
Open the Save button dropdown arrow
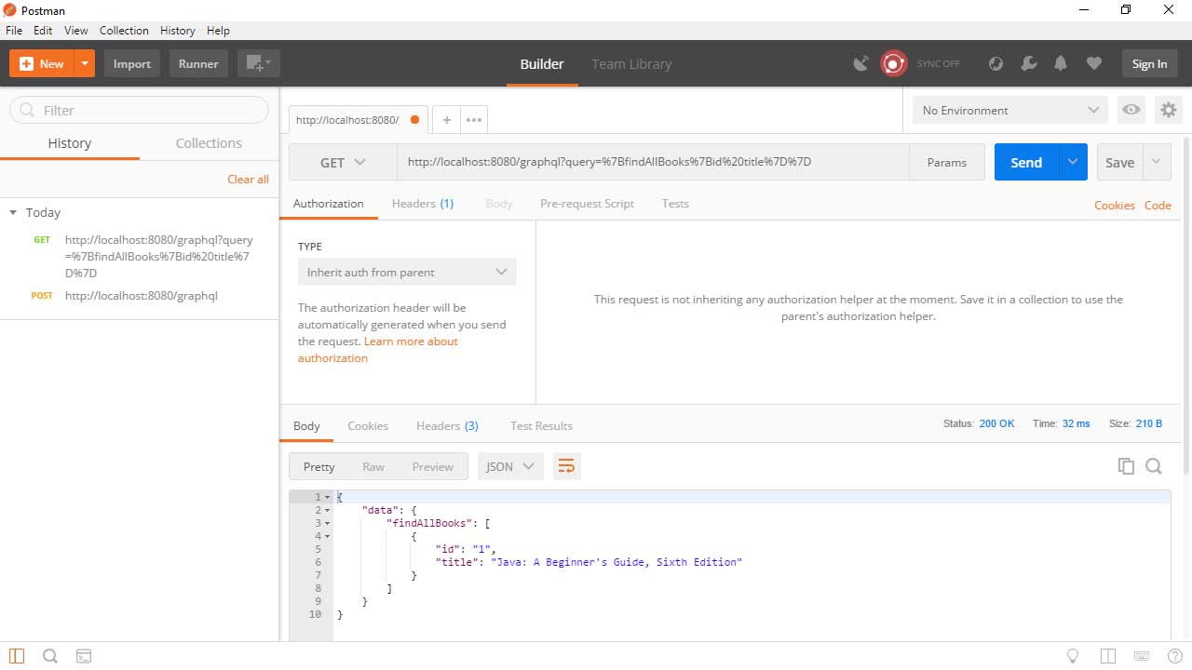[x=1157, y=162]
